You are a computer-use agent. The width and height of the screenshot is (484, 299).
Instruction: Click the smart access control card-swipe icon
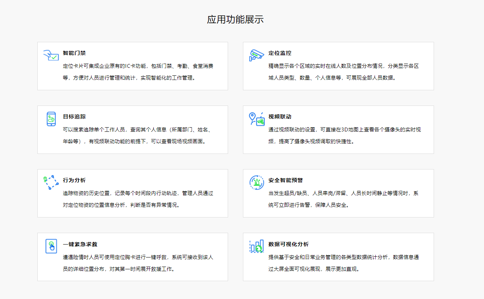click(x=51, y=55)
